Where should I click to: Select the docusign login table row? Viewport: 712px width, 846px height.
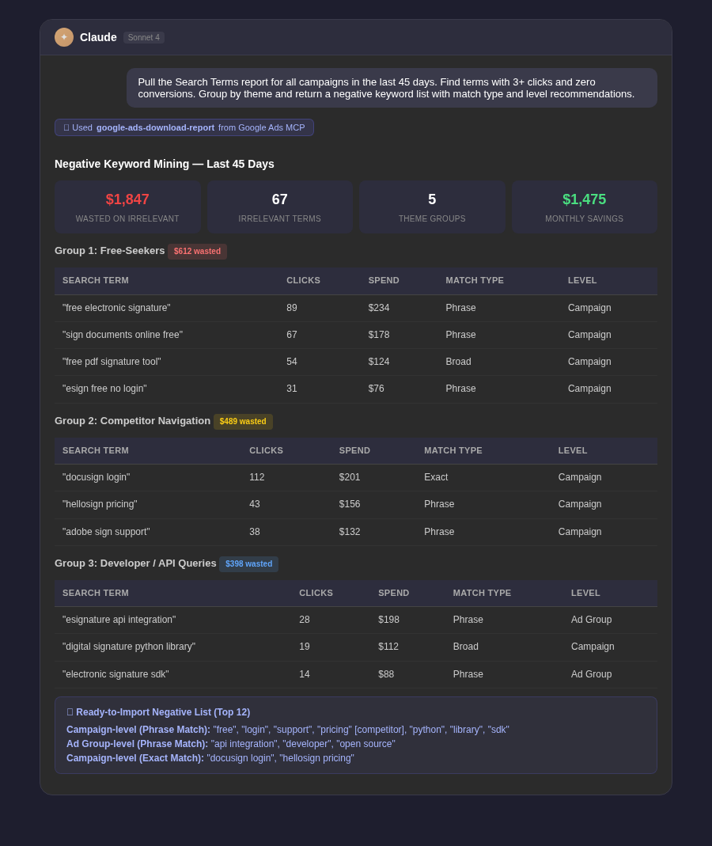tap(356, 477)
